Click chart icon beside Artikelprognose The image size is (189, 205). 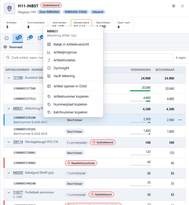pyautogui.click(x=49, y=52)
